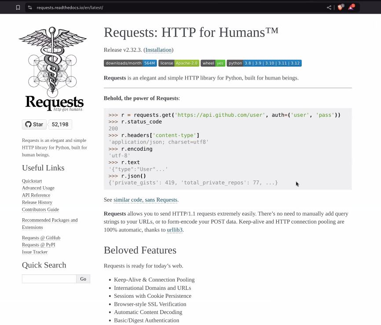Click the bookmark icon in the browser toolbar
381x325 pixels.
pyautogui.click(x=18, y=7)
